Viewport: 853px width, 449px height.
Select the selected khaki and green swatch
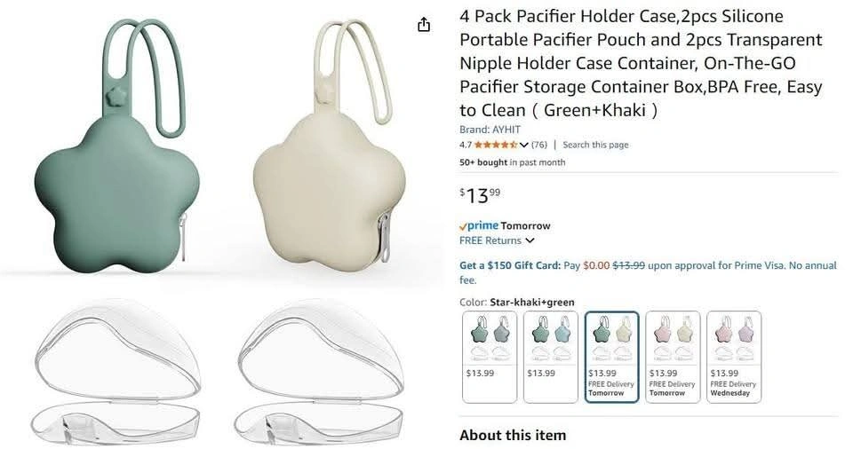pos(611,357)
